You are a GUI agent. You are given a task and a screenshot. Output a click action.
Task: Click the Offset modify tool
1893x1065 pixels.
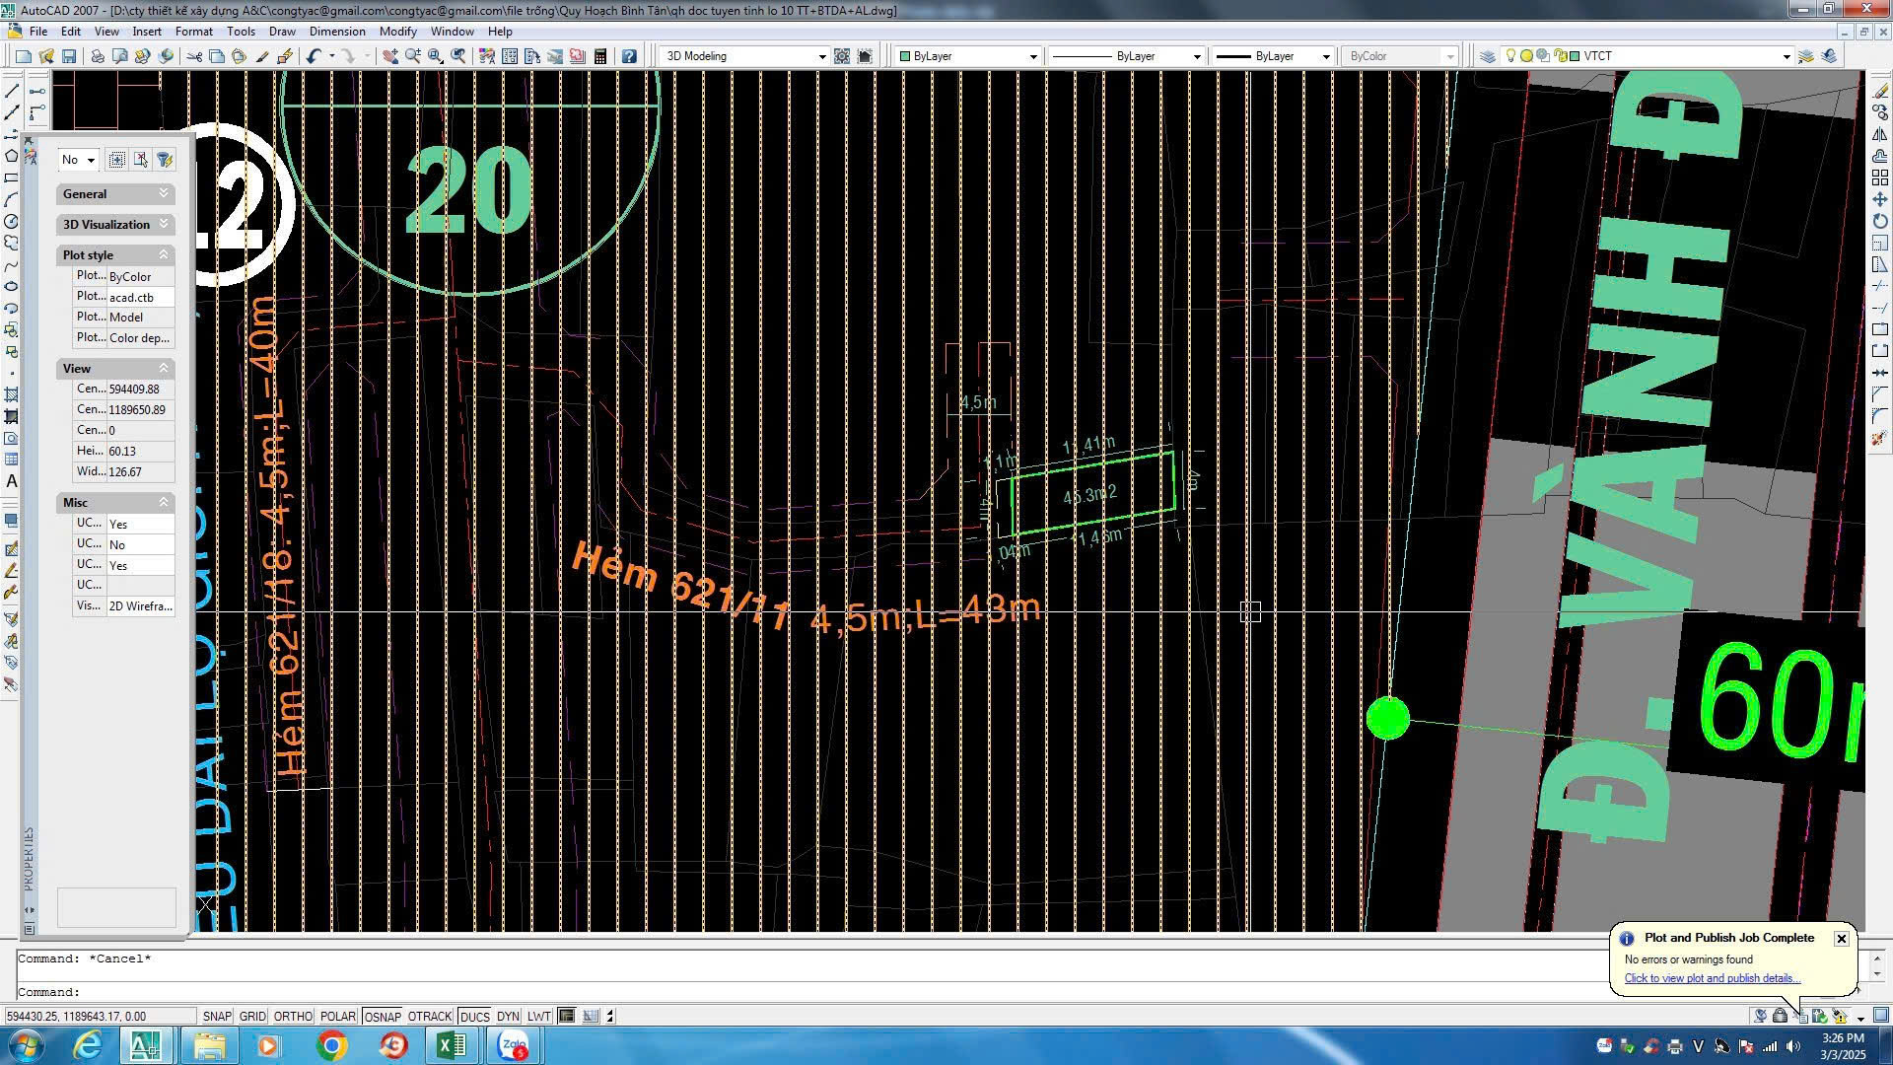1880,156
